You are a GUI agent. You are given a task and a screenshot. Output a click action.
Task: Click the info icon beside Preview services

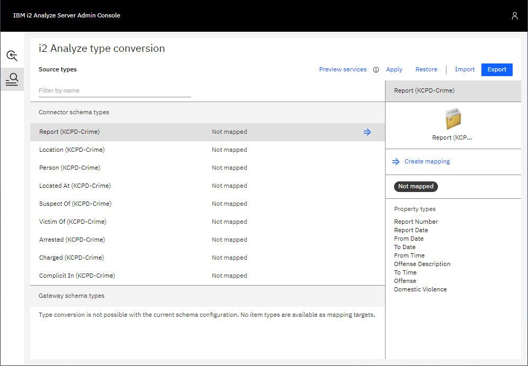pyautogui.click(x=376, y=70)
